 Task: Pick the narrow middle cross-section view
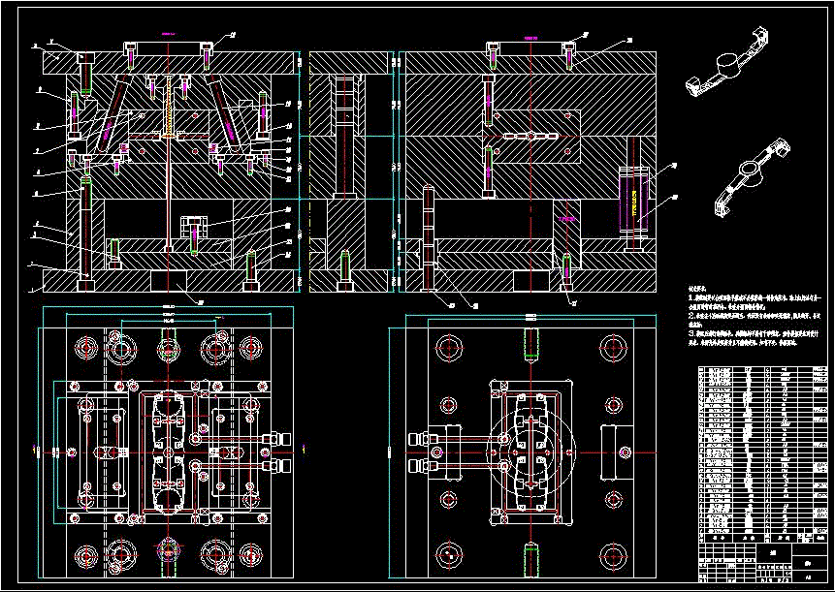349,171
